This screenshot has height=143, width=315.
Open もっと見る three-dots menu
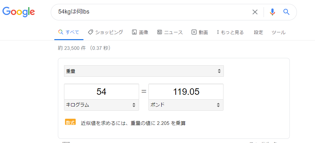click(x=230, y=32)
